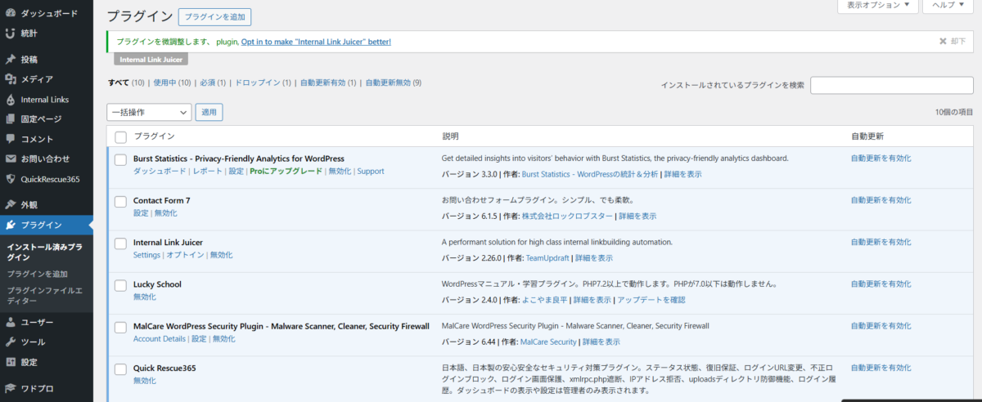The height and width of the screenshot is (402, 982).
Task: Deactivate the Lucky School plugin
Action: point(144,297)
